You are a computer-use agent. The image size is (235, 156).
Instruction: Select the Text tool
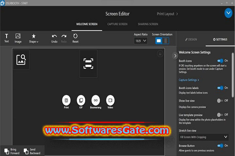click(7, 38)
